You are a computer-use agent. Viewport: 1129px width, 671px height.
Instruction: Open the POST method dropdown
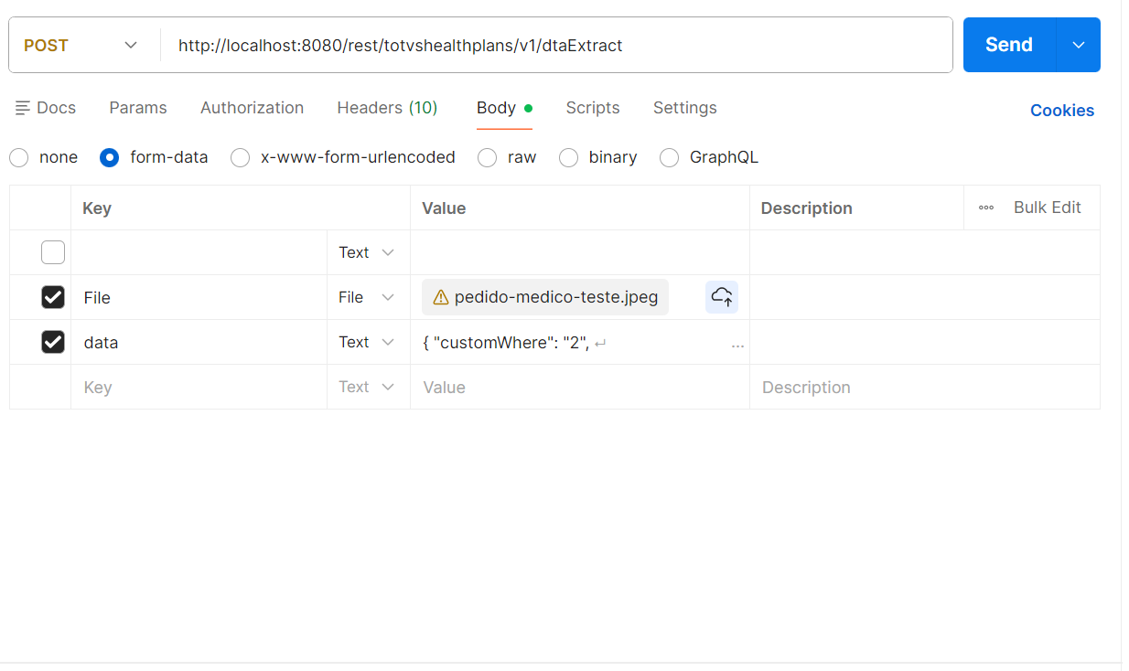(81, 45)
